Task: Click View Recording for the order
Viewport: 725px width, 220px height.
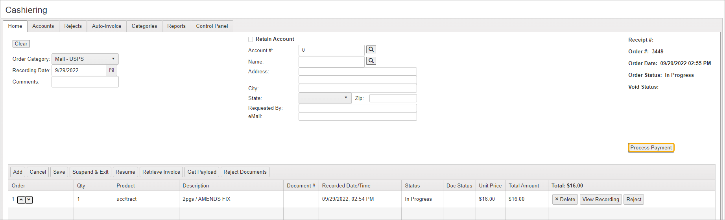Action: pyautogui.click(x=600, y=199)
